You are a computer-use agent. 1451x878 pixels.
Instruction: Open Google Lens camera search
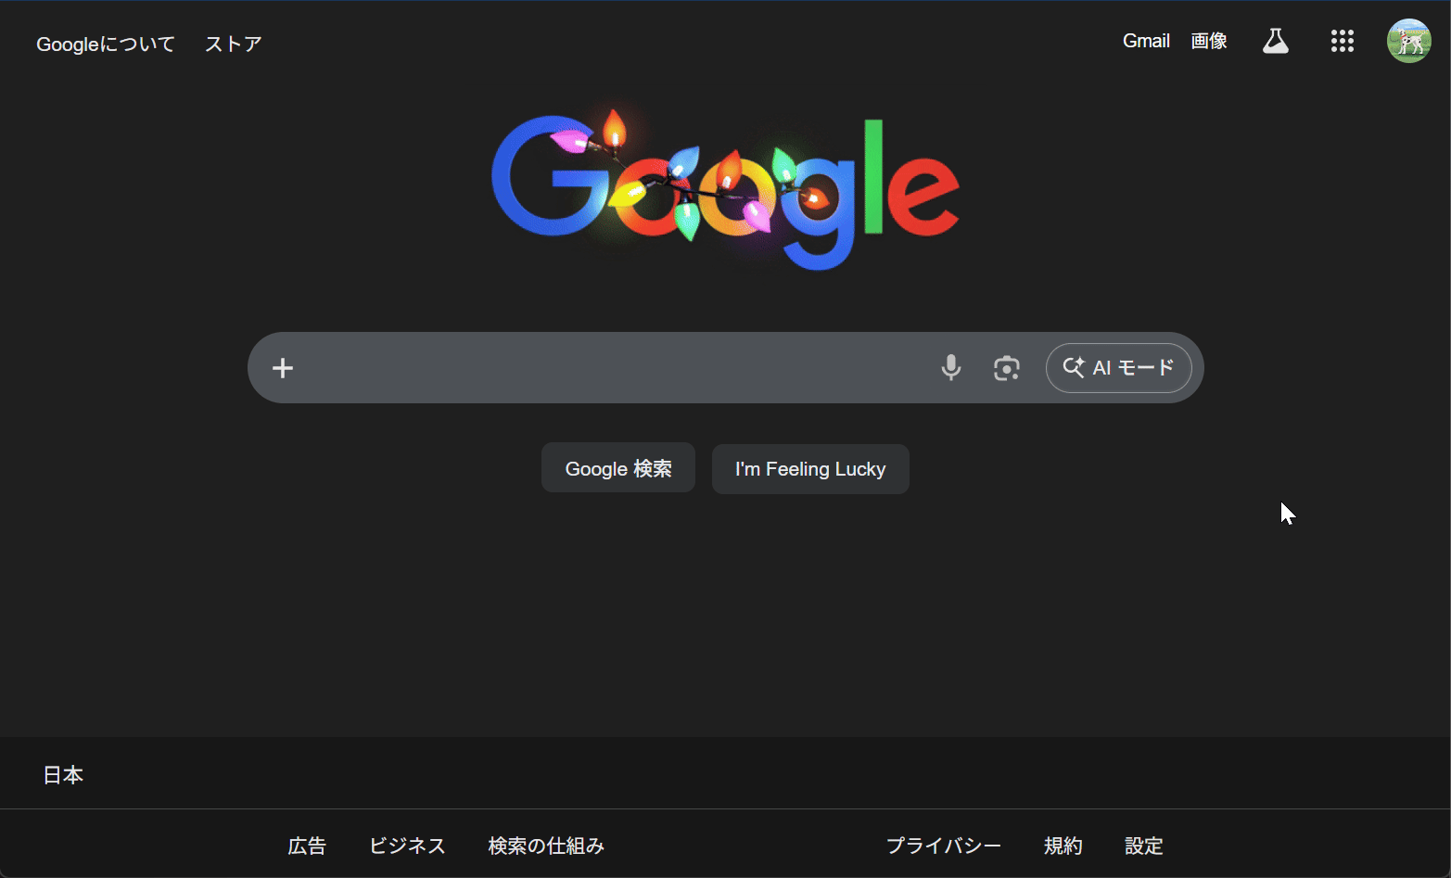point(1007,368)
